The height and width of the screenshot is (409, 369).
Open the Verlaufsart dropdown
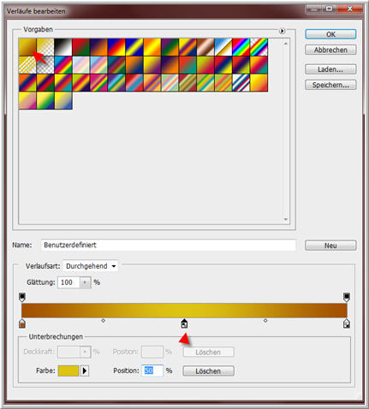tap(90, 266)
